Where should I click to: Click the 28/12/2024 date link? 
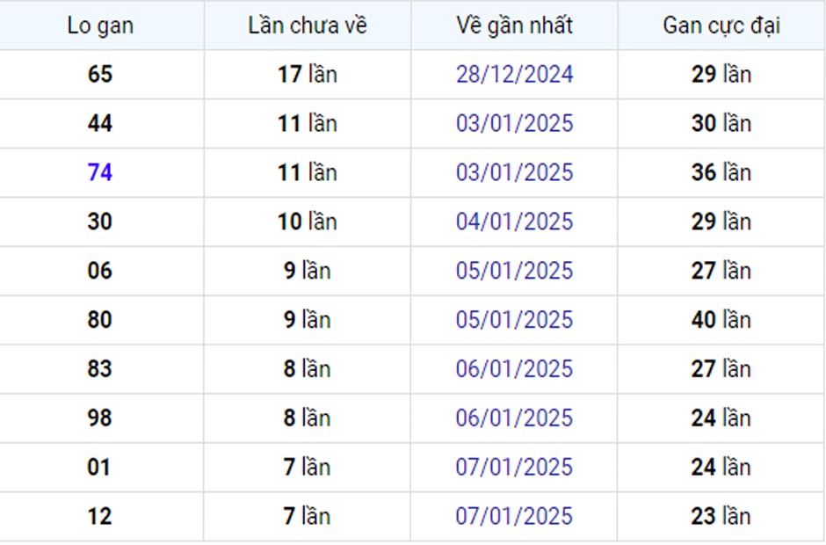click(x=514, y=75)
